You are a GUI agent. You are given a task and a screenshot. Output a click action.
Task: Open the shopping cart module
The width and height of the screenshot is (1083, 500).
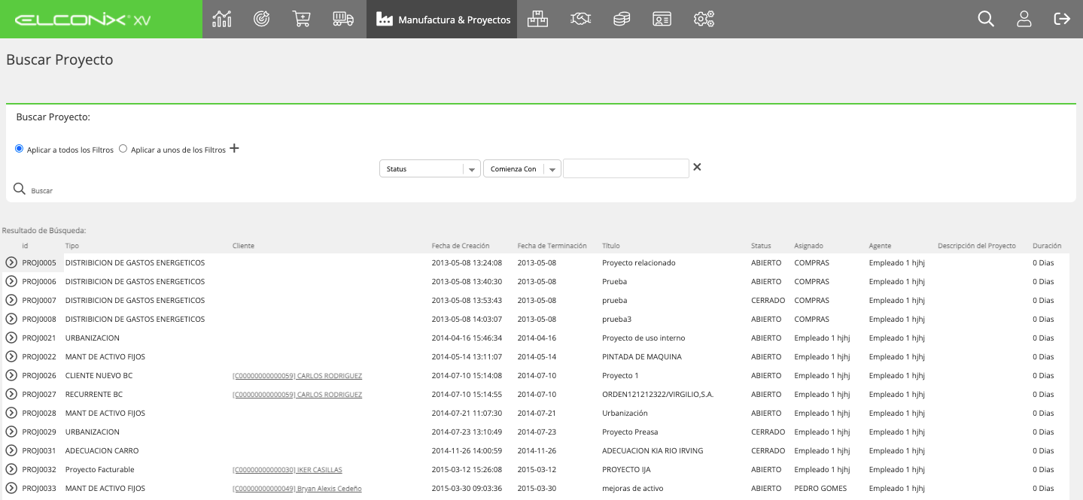(x=302, y=19)
